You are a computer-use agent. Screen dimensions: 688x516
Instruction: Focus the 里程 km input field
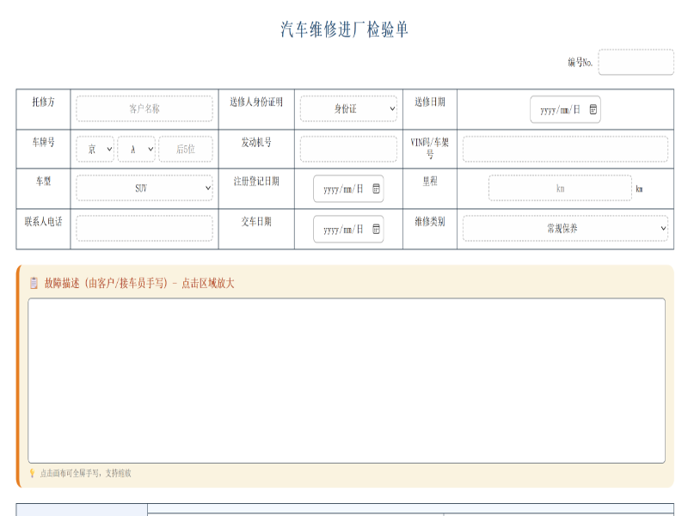pos(561,188)
